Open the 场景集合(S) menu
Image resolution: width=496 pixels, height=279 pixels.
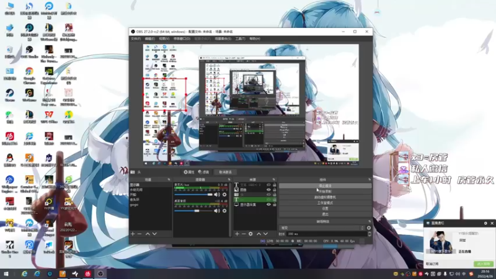223,38
